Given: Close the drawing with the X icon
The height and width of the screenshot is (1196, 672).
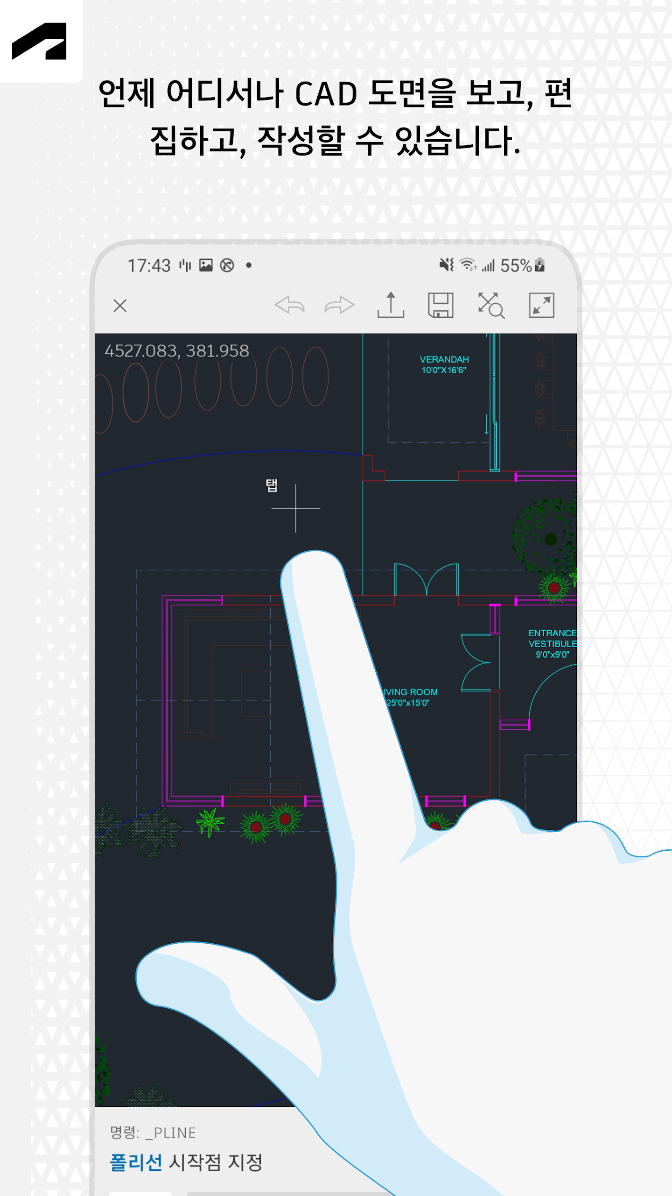Looking at the screenshot, I should (x=120, y=306).
